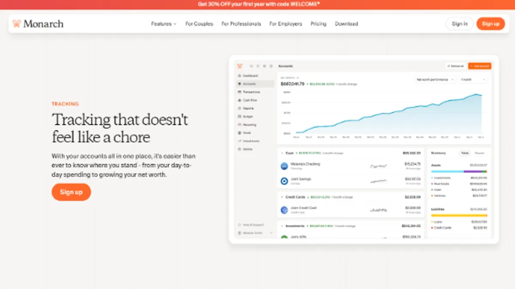Image resolution: width=515 pixels, height=289 pixels.
Task: Click the Melanie's Checking account icon
Action: click(284, 166)
